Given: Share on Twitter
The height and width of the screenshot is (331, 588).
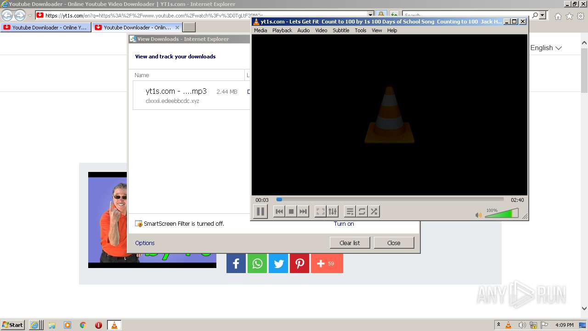Looking at the screenshot, I should coord(278,263).
